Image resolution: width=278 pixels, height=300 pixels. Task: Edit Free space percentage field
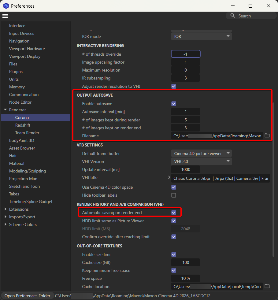tap(186, 278)
